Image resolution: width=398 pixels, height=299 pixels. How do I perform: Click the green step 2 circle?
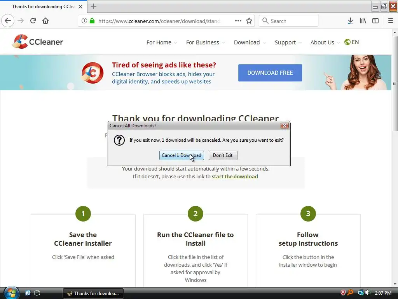click(196, 214)
